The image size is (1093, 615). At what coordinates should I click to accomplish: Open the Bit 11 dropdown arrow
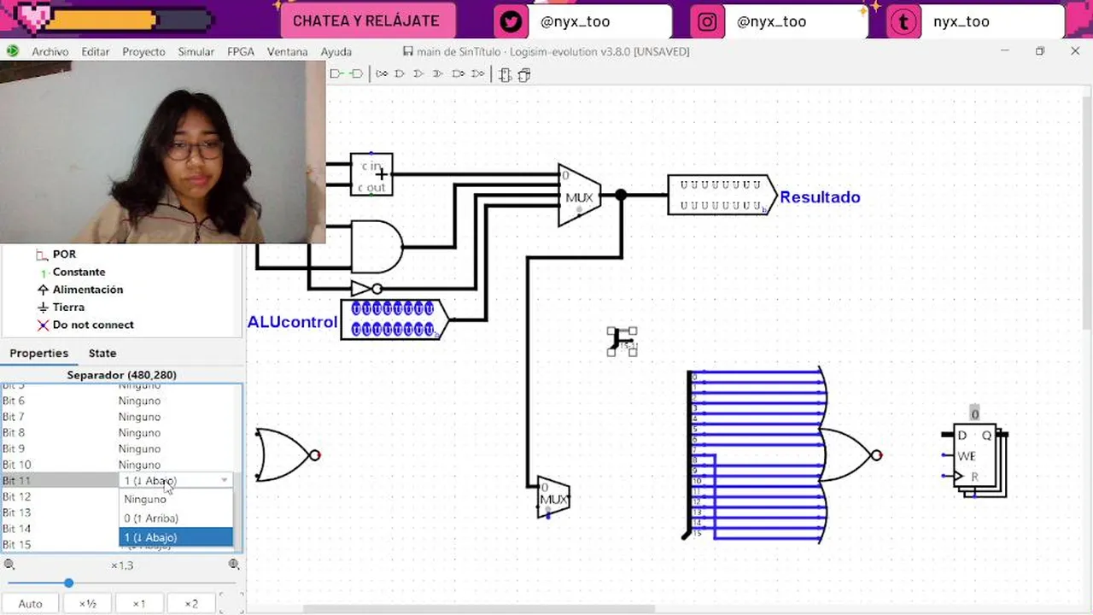pyautogui.click(x=225, y=480)
